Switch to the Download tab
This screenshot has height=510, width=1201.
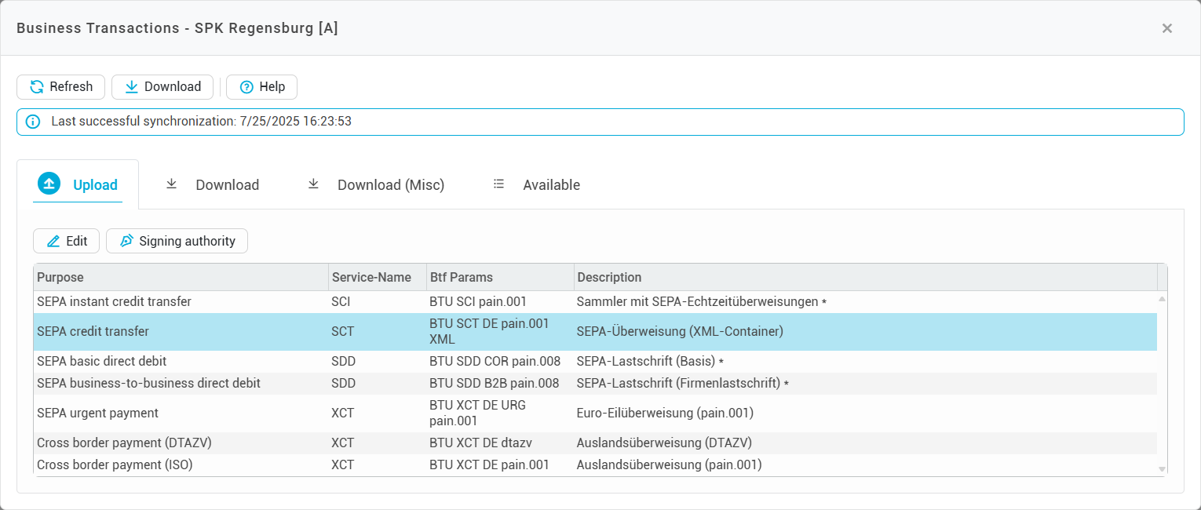(x=212, y=185)
